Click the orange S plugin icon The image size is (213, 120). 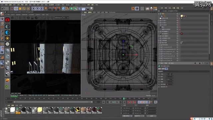(133, 9)
